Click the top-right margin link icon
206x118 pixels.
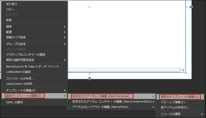click(x=191, y=7)
